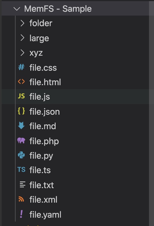Screen dimensions: 154x226
Task: Click the TS TypeScript icon
Action: pyautogui.click(x=21, y=169)
